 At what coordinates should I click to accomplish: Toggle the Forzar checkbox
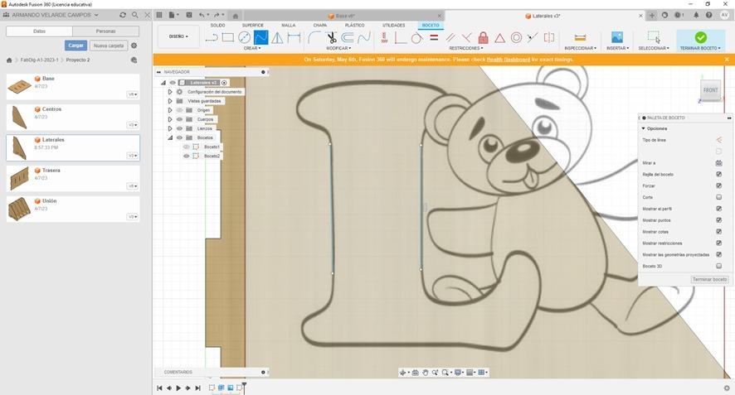tap(718, 185)
